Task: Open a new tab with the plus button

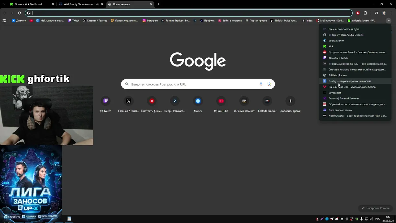Action: coord(158,4)
